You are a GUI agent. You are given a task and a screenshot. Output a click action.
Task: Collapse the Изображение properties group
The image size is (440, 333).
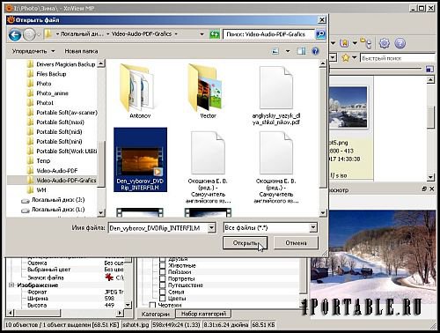[11, 285]
